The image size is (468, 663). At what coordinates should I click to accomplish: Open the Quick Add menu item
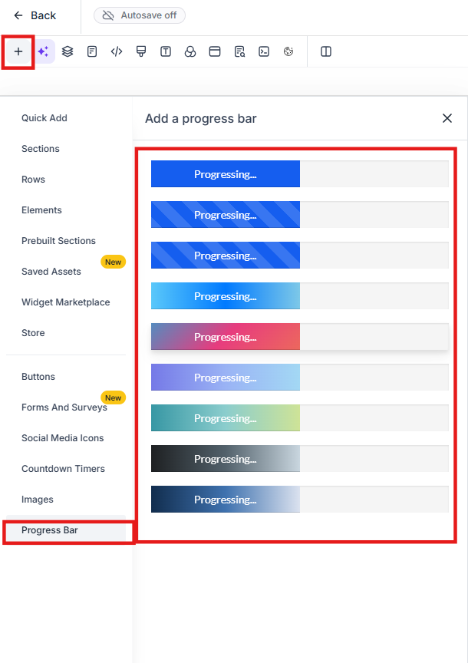click(44, 118)
